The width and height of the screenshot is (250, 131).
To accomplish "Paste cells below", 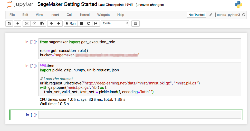I will click(42, 23).
